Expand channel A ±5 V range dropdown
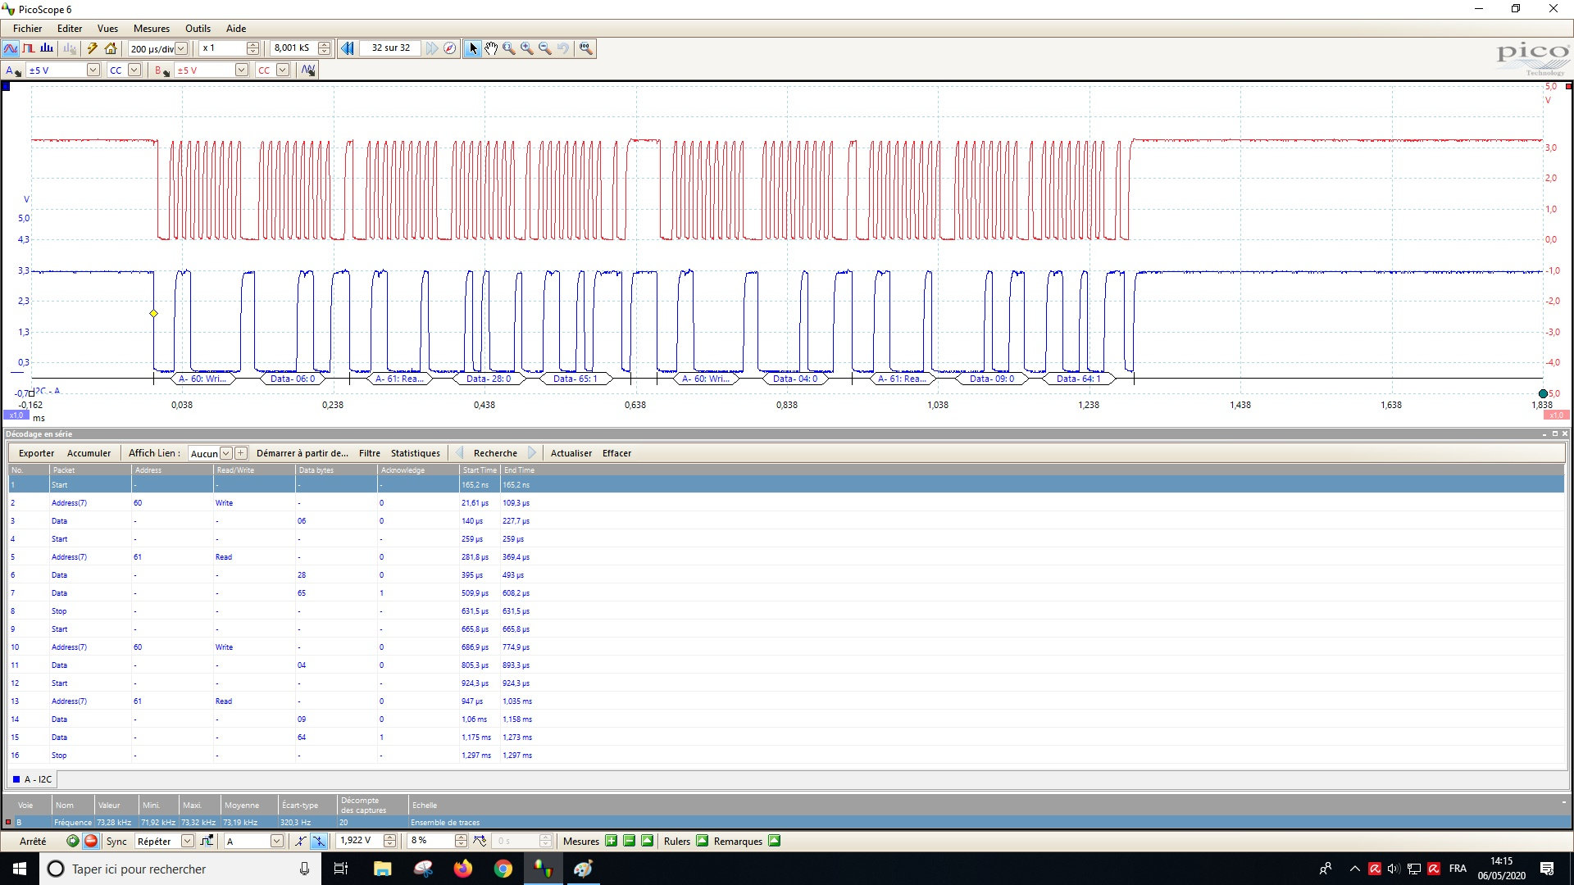Image resolution: width=1574 pixels, height=885 pixels. 93,70
